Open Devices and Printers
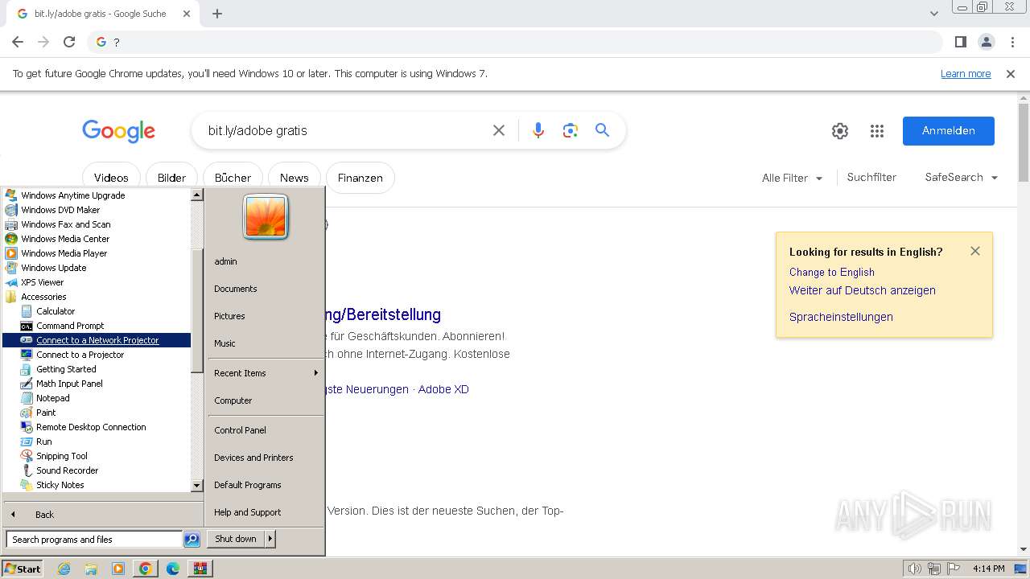This screenshot has height=579, width=1030. pos(253,458)
